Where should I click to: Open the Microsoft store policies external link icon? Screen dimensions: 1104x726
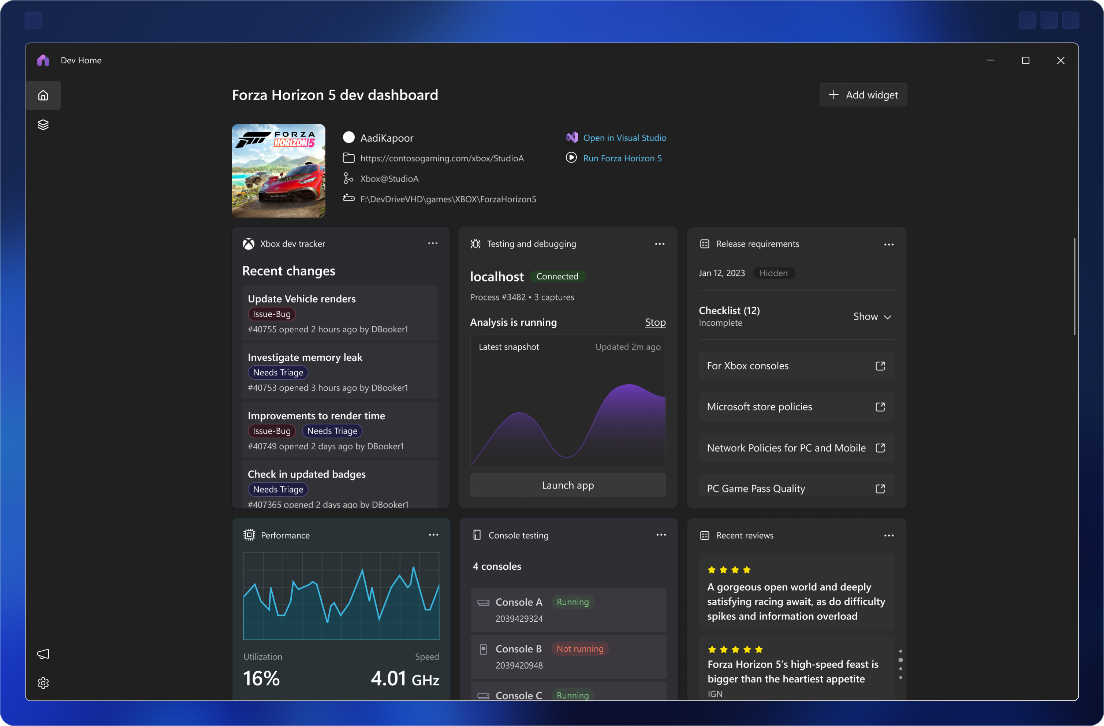tap(880, 407)
